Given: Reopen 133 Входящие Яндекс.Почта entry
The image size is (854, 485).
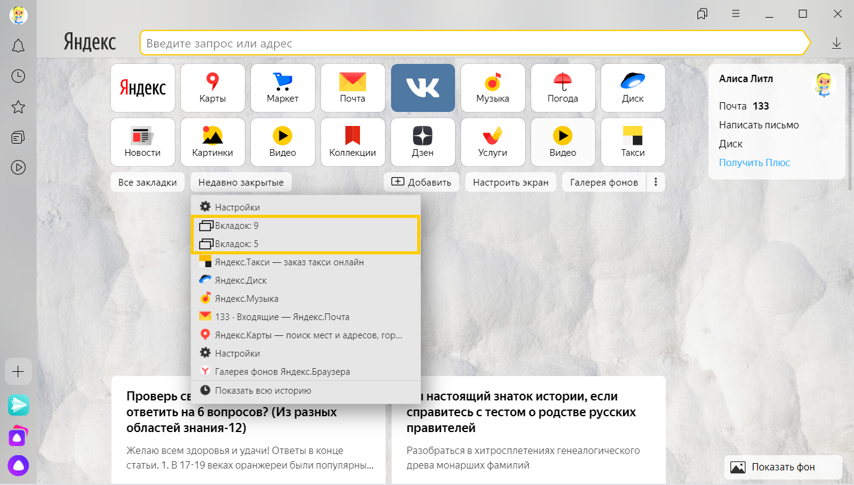Looking at the screenshot, I should tap(306, 317).
